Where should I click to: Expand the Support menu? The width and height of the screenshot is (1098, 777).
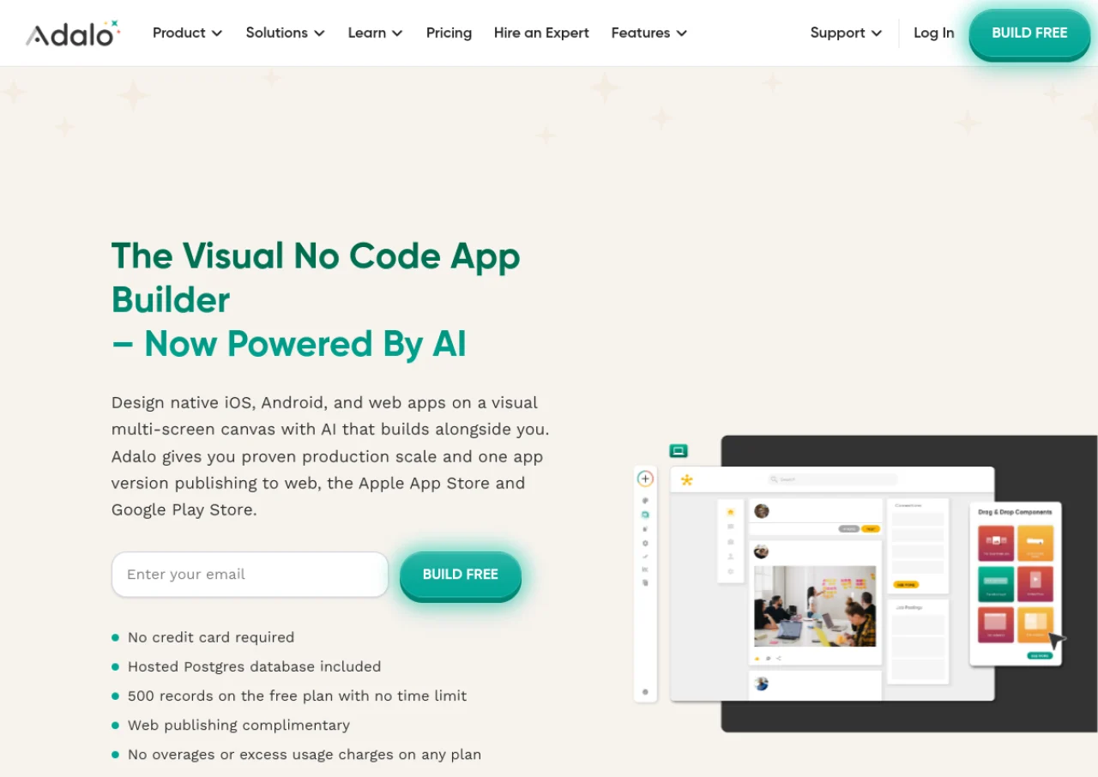[846, 33]
